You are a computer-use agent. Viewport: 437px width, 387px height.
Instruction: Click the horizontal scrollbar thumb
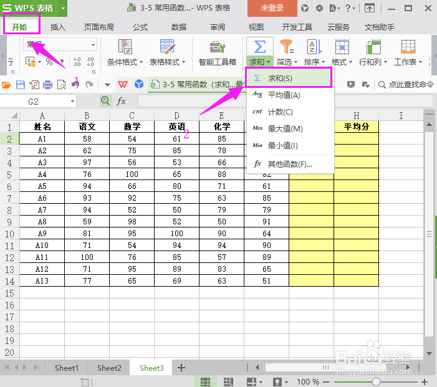click(x=325, y=368)
